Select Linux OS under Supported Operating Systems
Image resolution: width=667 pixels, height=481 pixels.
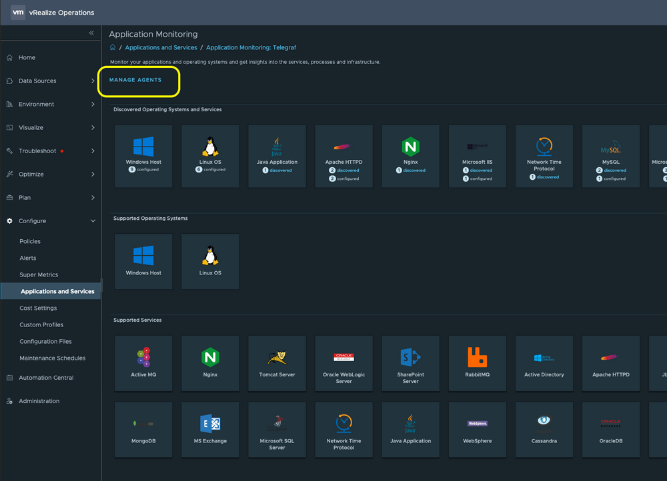click(210, 261)
